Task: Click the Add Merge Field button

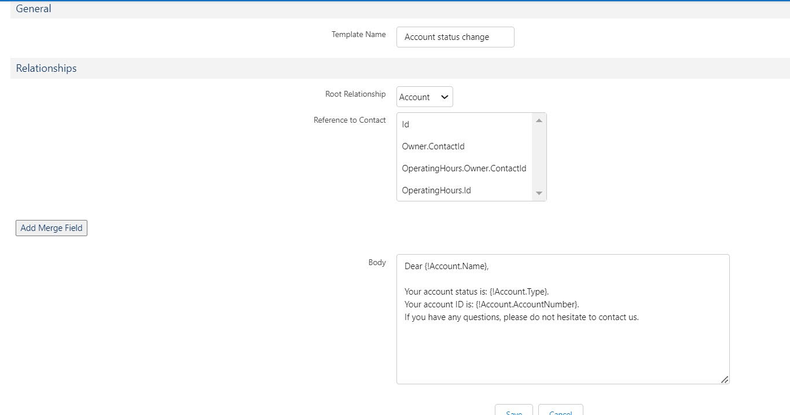Action: coord(52,228)
